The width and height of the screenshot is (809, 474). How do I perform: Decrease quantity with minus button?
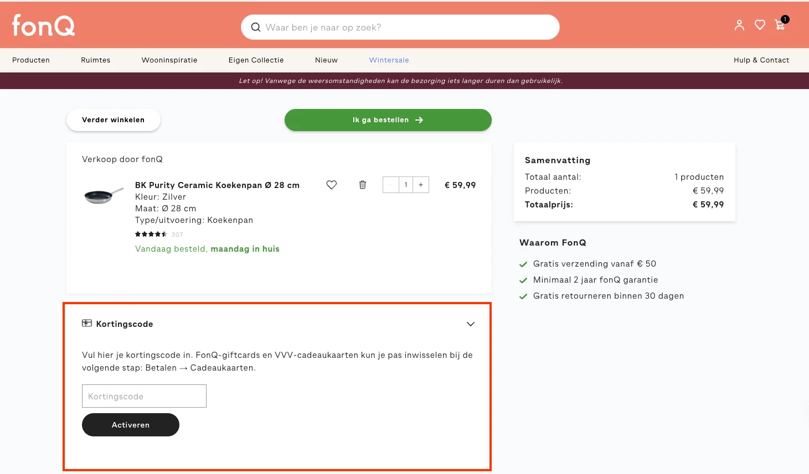tap(390, 185)
